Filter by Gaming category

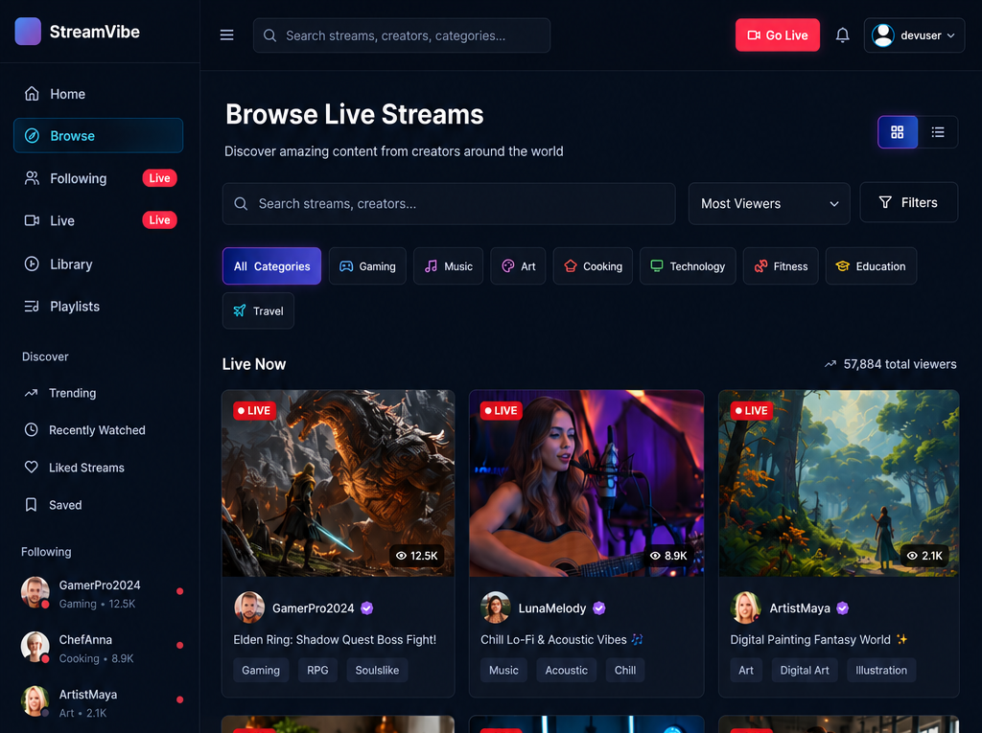[367, 266]
